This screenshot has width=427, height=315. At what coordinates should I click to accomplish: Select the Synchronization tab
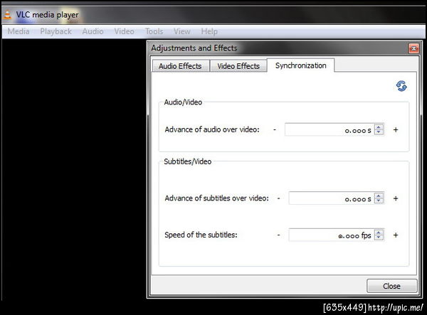pyautogui.click(x=300, y=65)
